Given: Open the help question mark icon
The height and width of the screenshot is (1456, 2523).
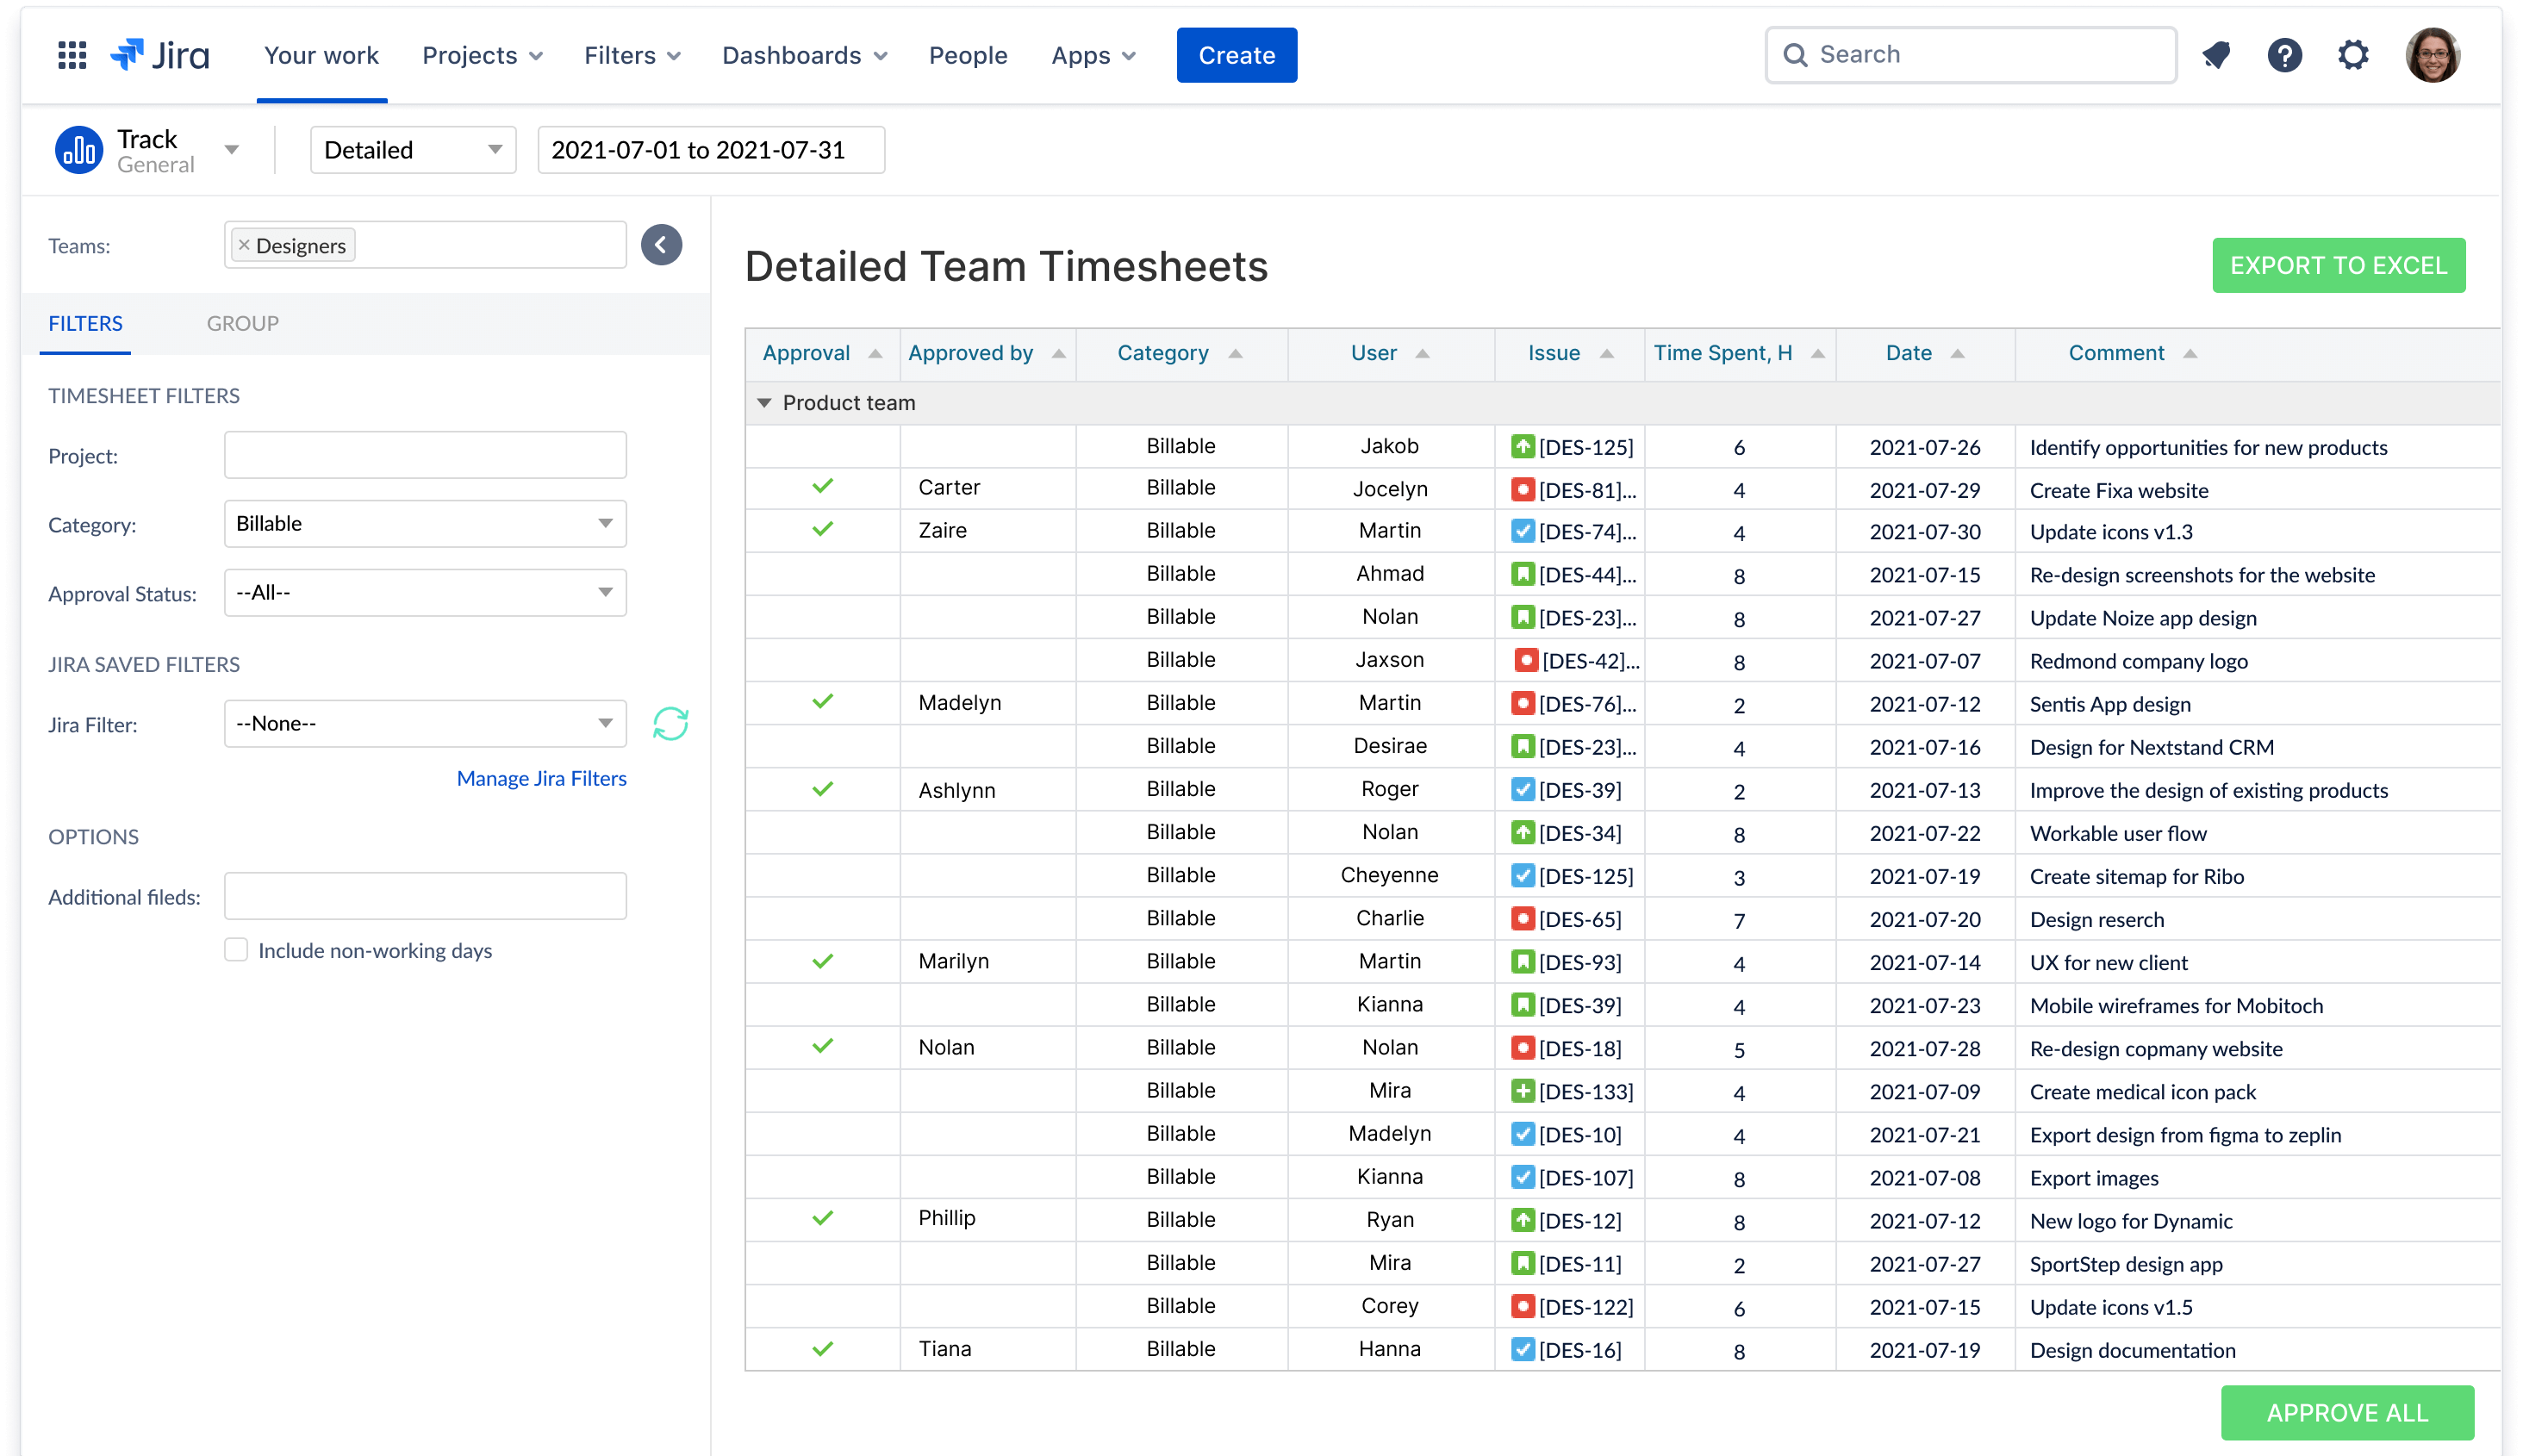Looking at the screenshot, I should coord(2284,55).
